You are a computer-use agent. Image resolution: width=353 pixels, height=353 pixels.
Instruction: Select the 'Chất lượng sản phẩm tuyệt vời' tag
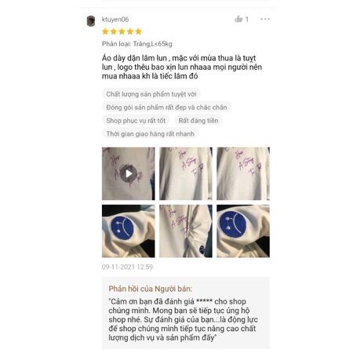151,94
